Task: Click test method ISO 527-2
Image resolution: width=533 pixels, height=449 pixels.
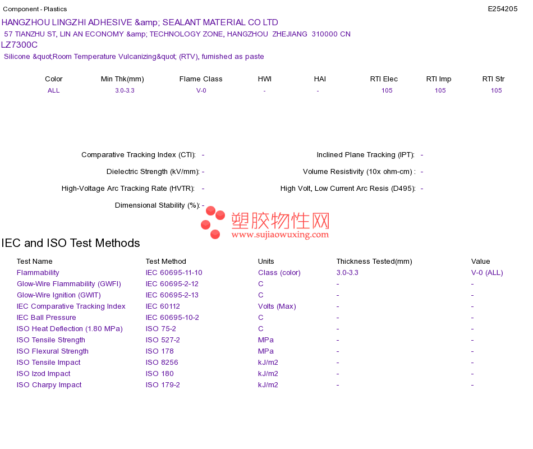Action: pos(163,340)
